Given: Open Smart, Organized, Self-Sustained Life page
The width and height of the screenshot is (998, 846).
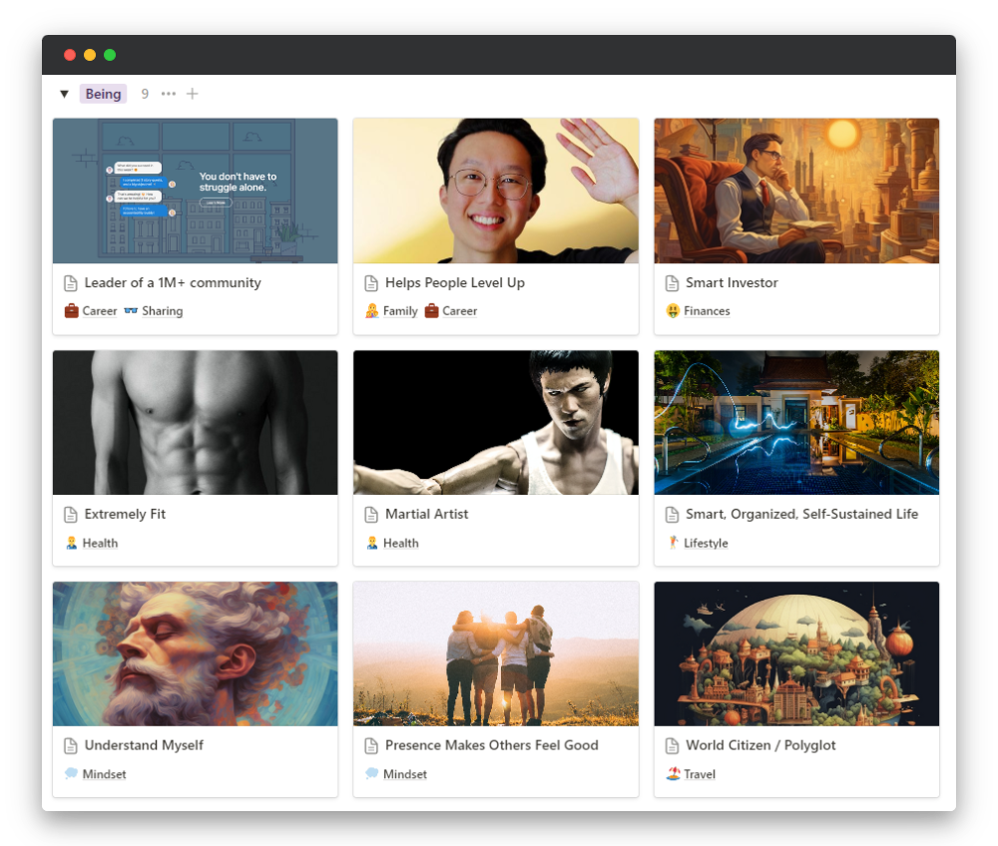Looking at the screenshot, I should coord(800,515).
